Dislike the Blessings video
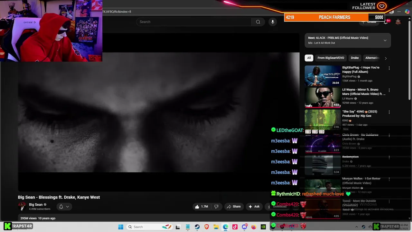412x232 pixels. pos(216,207)
